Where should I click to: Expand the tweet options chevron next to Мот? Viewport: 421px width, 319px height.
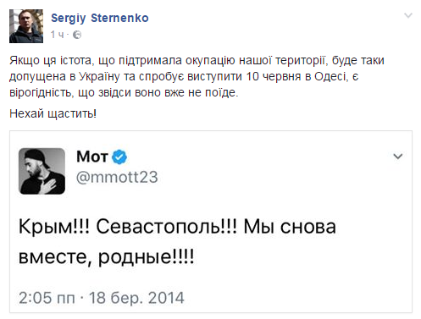398,156
